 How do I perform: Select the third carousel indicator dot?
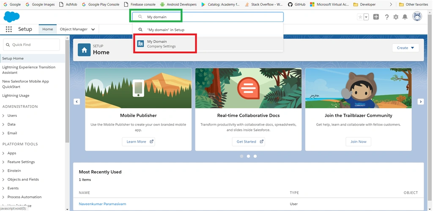pyautogui.click(x=255, y=156)
